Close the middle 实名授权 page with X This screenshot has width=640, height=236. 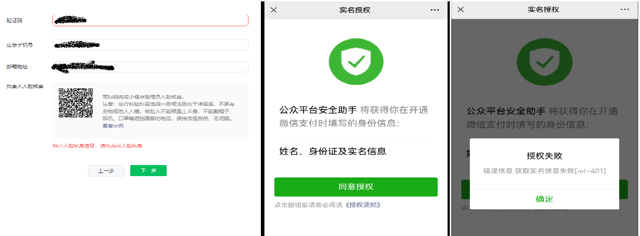tap(274, 10)
